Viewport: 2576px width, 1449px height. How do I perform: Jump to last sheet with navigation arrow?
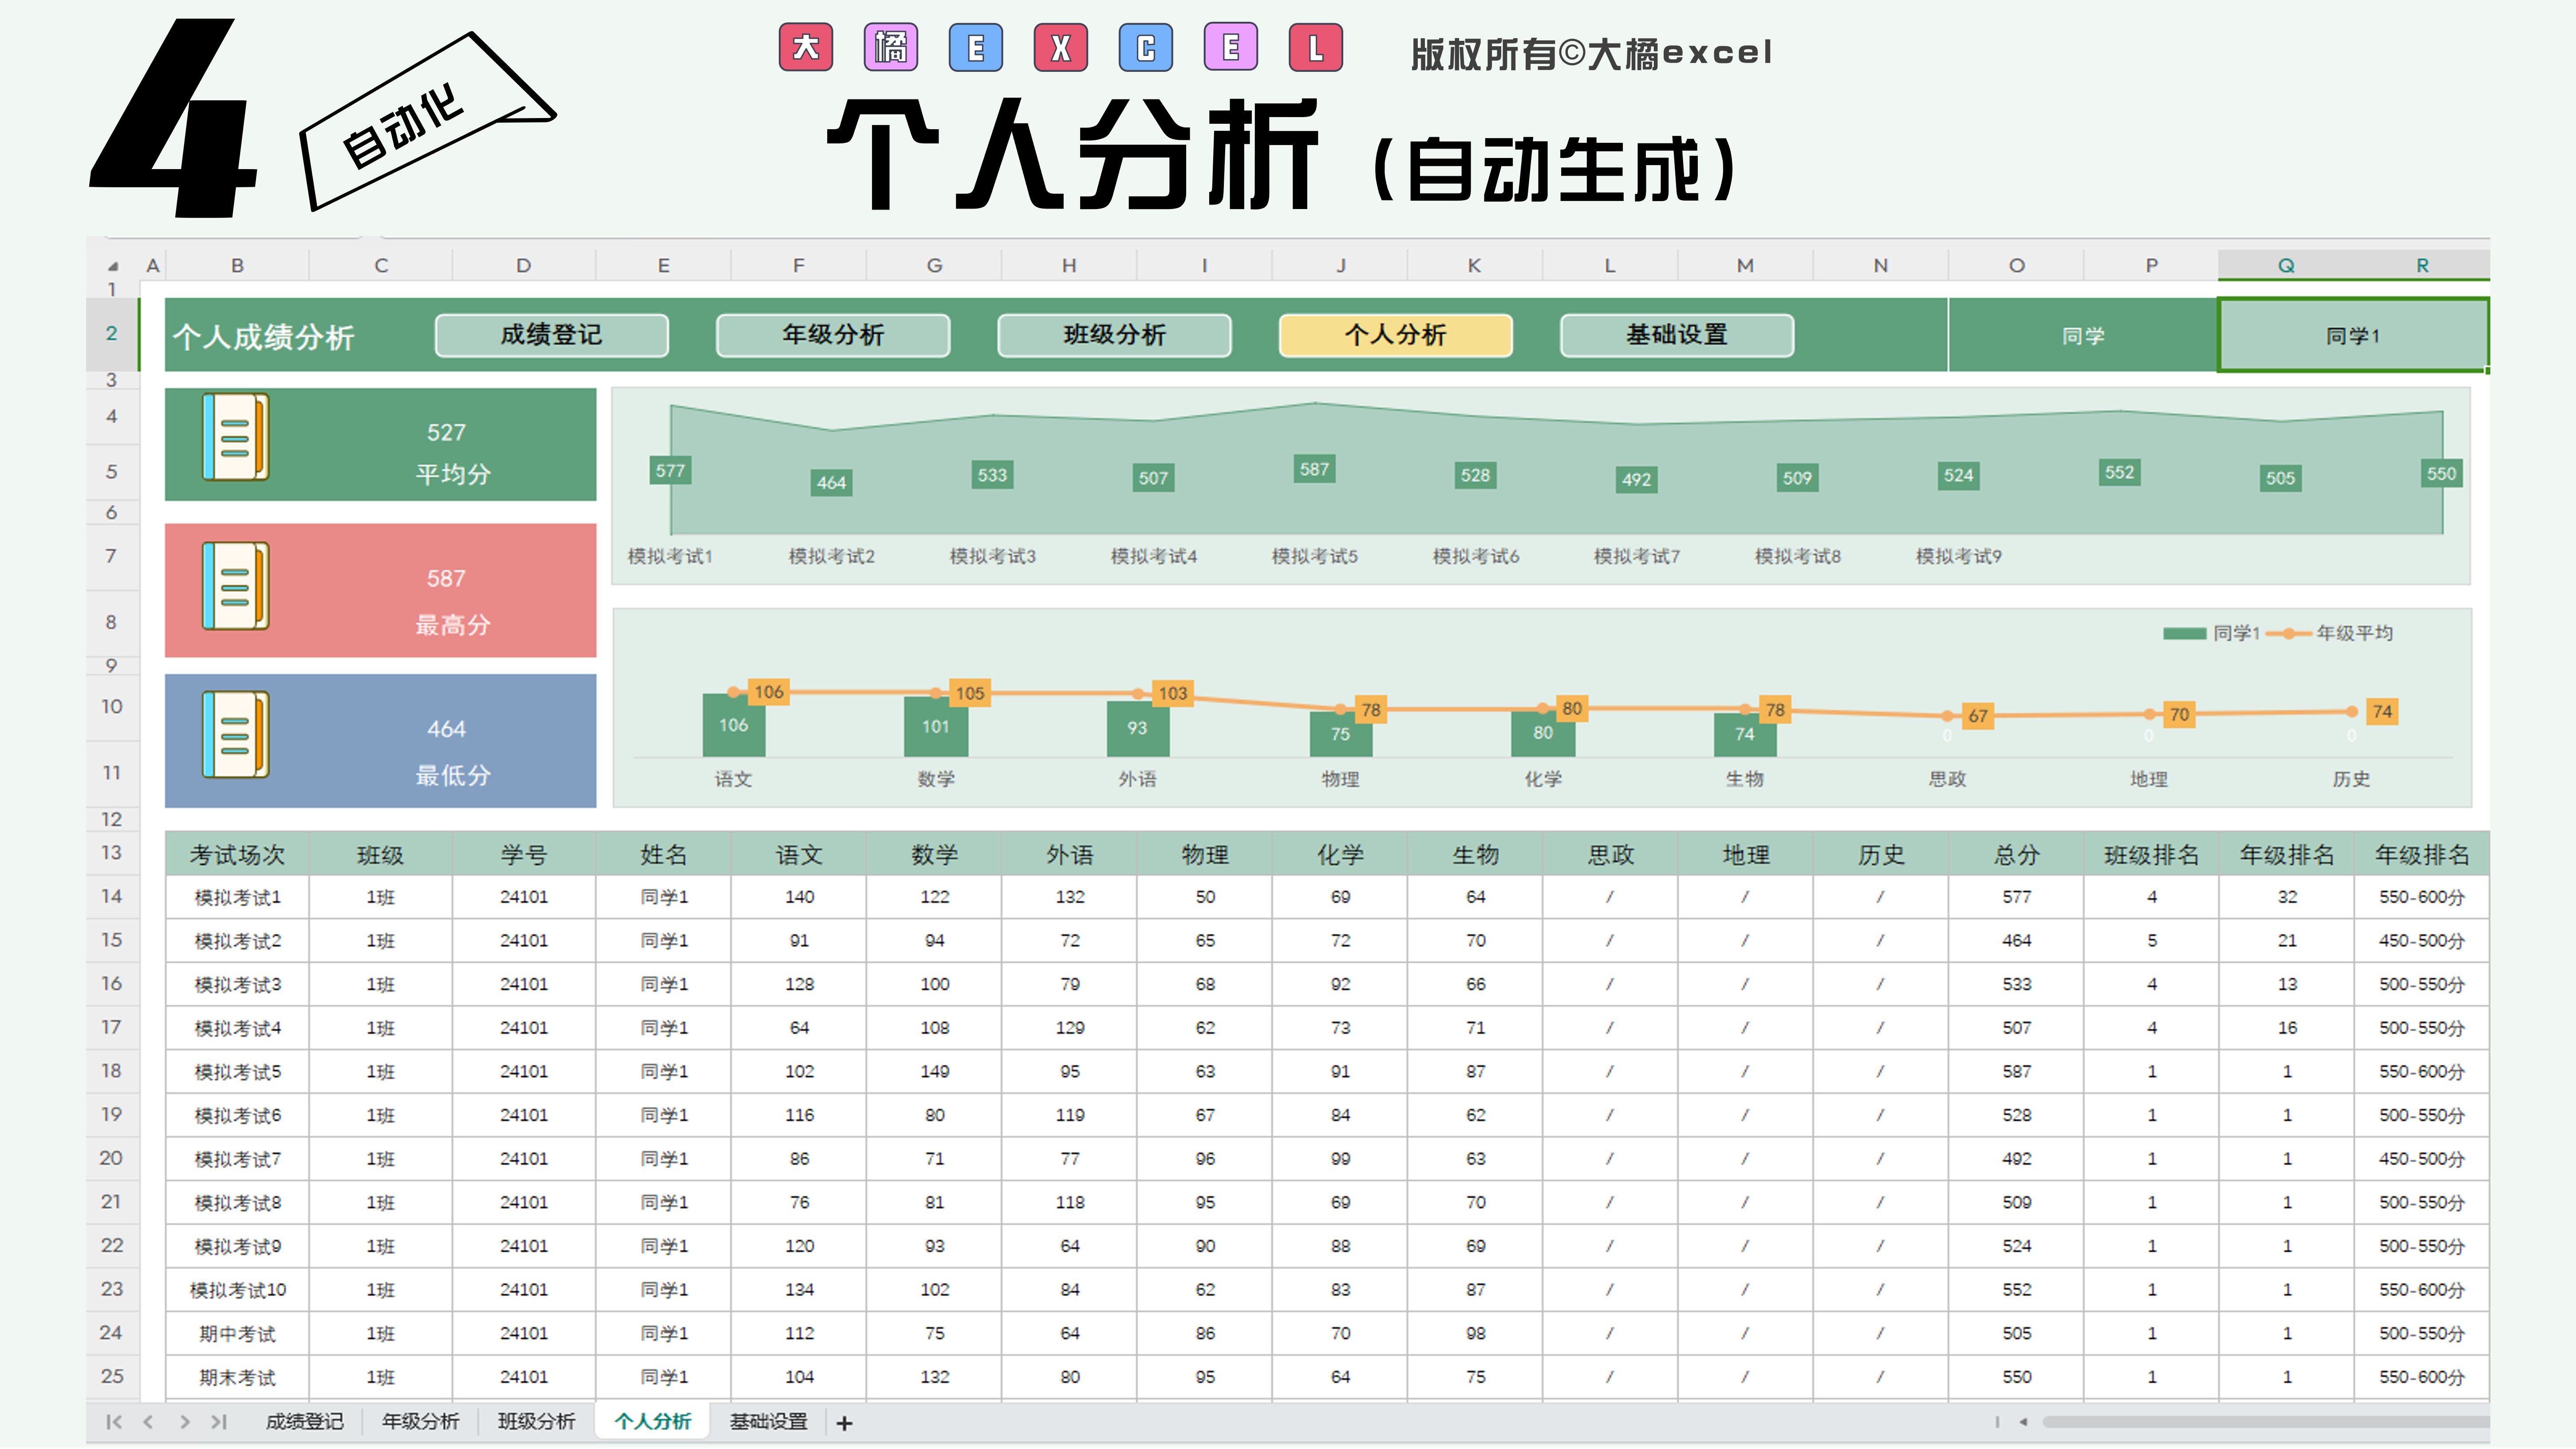[219, 1422]
